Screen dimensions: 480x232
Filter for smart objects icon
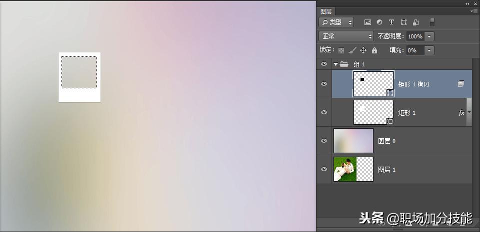(415, 22)
